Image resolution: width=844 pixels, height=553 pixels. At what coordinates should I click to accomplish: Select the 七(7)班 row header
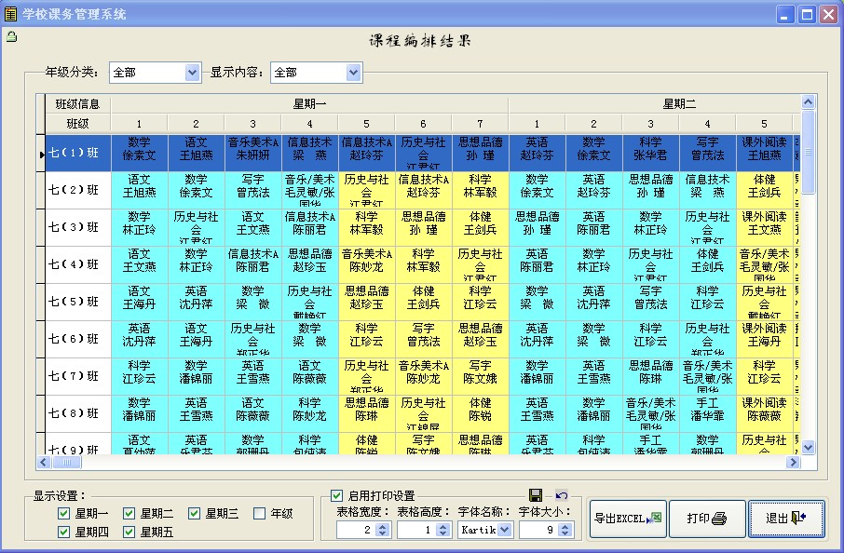coord(77,375)
